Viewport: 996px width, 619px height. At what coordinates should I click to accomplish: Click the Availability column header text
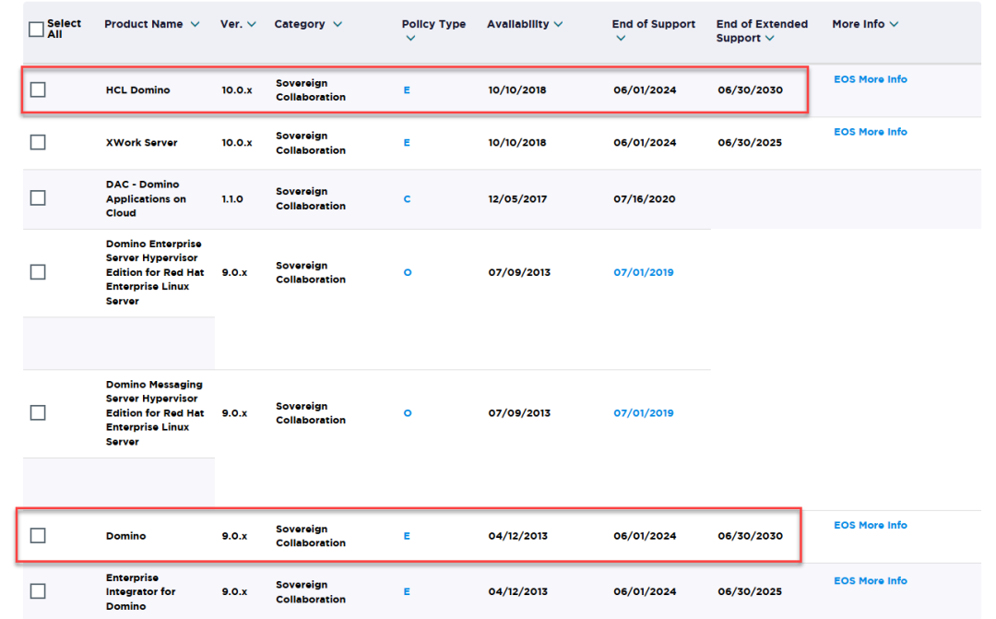pos(517,24)
